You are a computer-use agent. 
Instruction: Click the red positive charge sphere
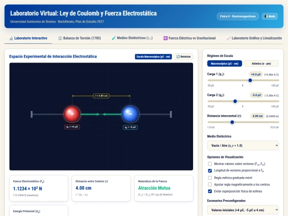pyautogui.click(x=72, y=114)
